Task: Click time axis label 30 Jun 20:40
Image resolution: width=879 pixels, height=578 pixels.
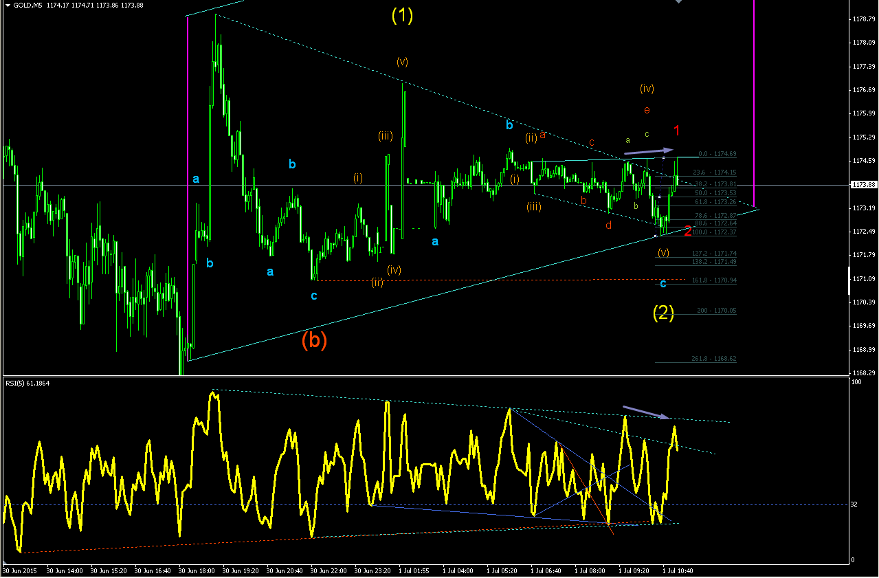Action: [x=285, y=571]
